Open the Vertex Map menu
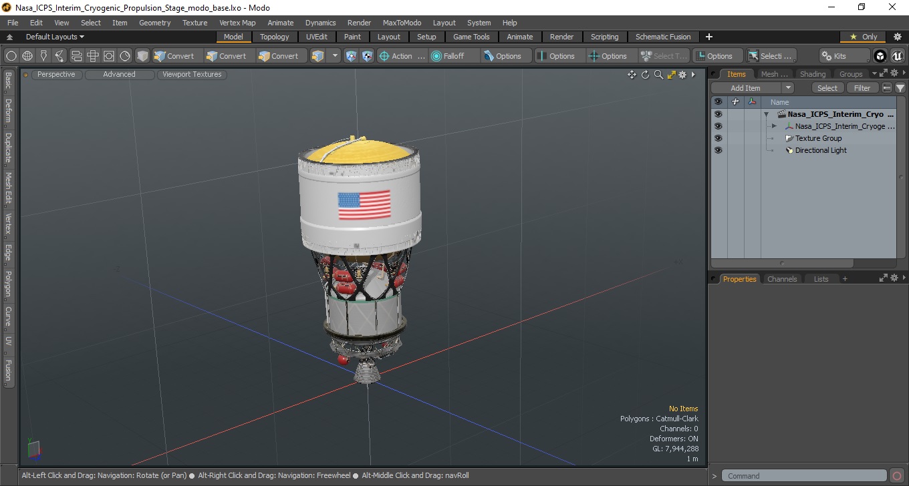The width and height of the screenshot is (909, 486). tap(237, 23)
